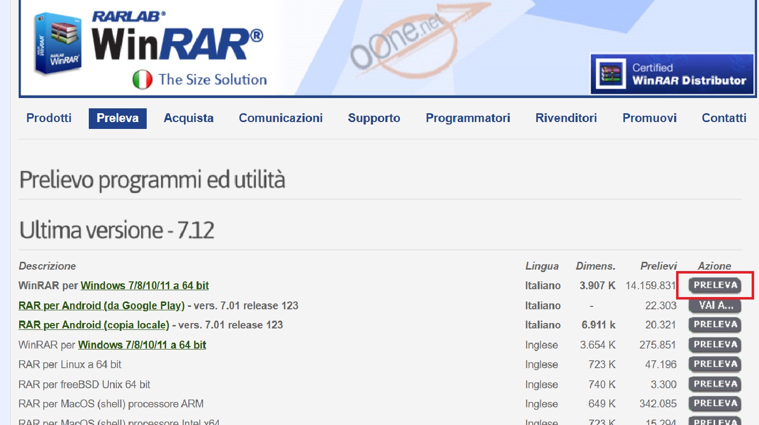Viewport: 759px width, 425px height.
Task: Open the Comunicazioni section
Action: tap(281, 118)
